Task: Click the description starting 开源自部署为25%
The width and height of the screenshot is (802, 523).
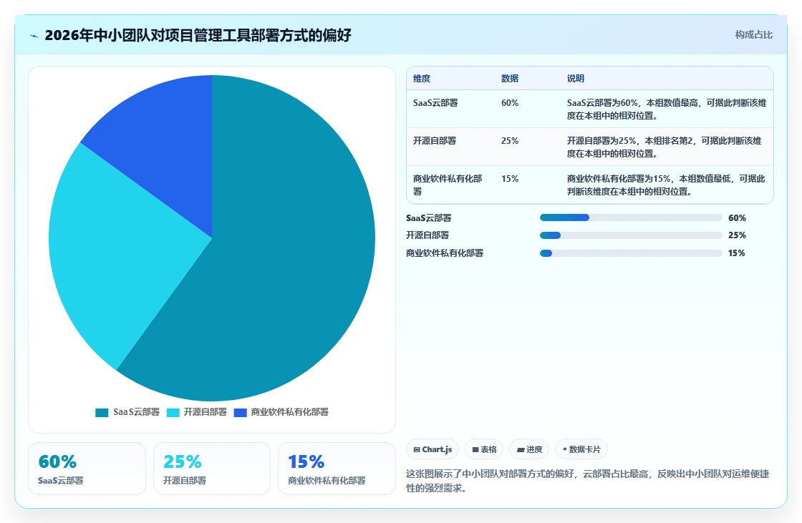Action: tap(665, 147)
